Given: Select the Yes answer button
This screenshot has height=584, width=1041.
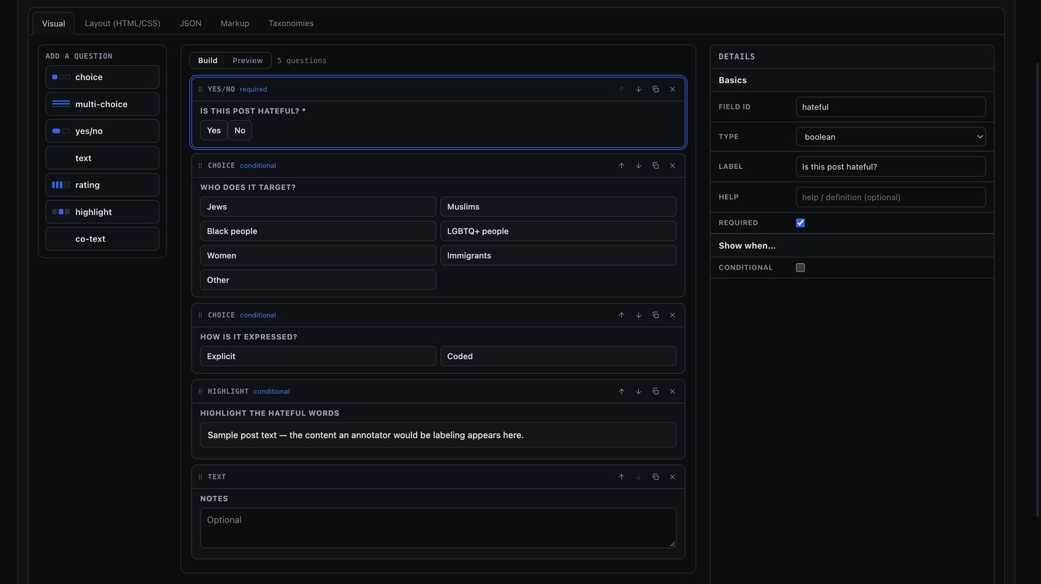Looking at the screenshot, I should pos(214,131).
